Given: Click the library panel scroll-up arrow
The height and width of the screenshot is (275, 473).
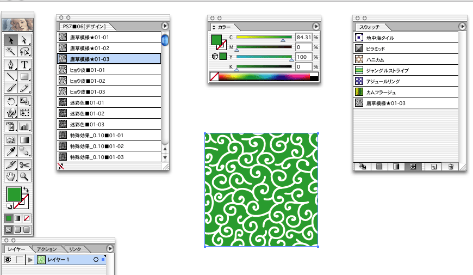Looking at the screenshot, I should [165, 149].
